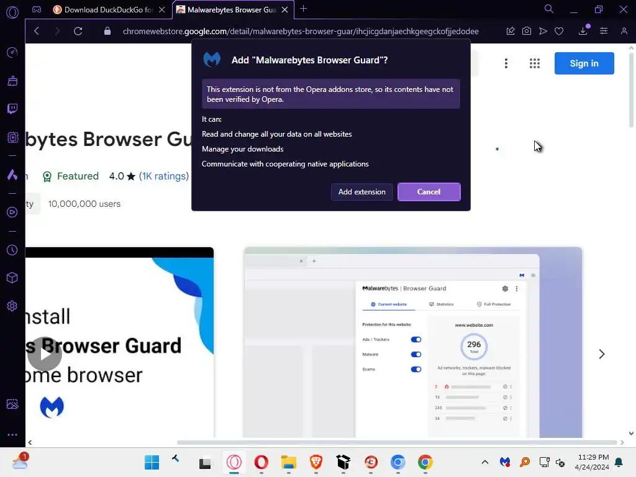
Task: Click the address bar URL field
Action: [x=301, y=31]
